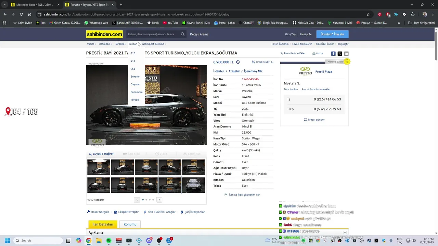
Task: Go to the browser home page
Action: pyautogui.click(x=30, y=14)
